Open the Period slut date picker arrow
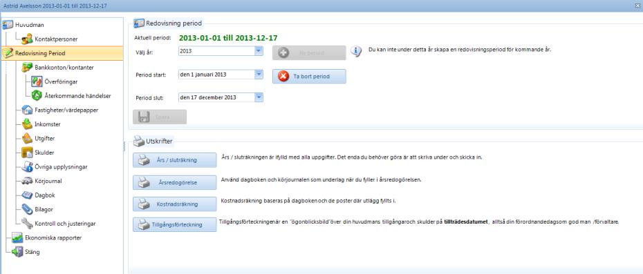This screenshot has width=643, height=274. 259,97
